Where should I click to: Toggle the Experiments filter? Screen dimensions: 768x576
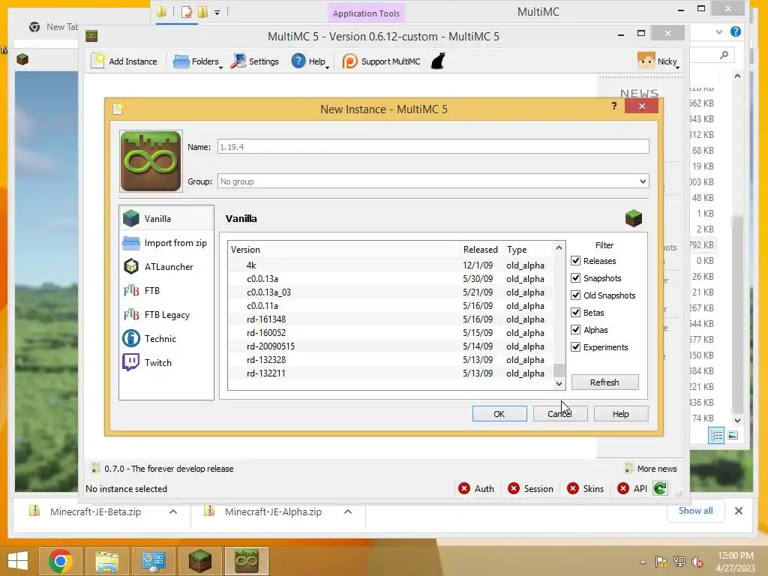(575, 346)
